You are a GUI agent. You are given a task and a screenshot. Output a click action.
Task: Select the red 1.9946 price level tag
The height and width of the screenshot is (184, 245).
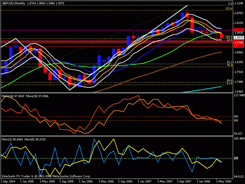point(239,30)
